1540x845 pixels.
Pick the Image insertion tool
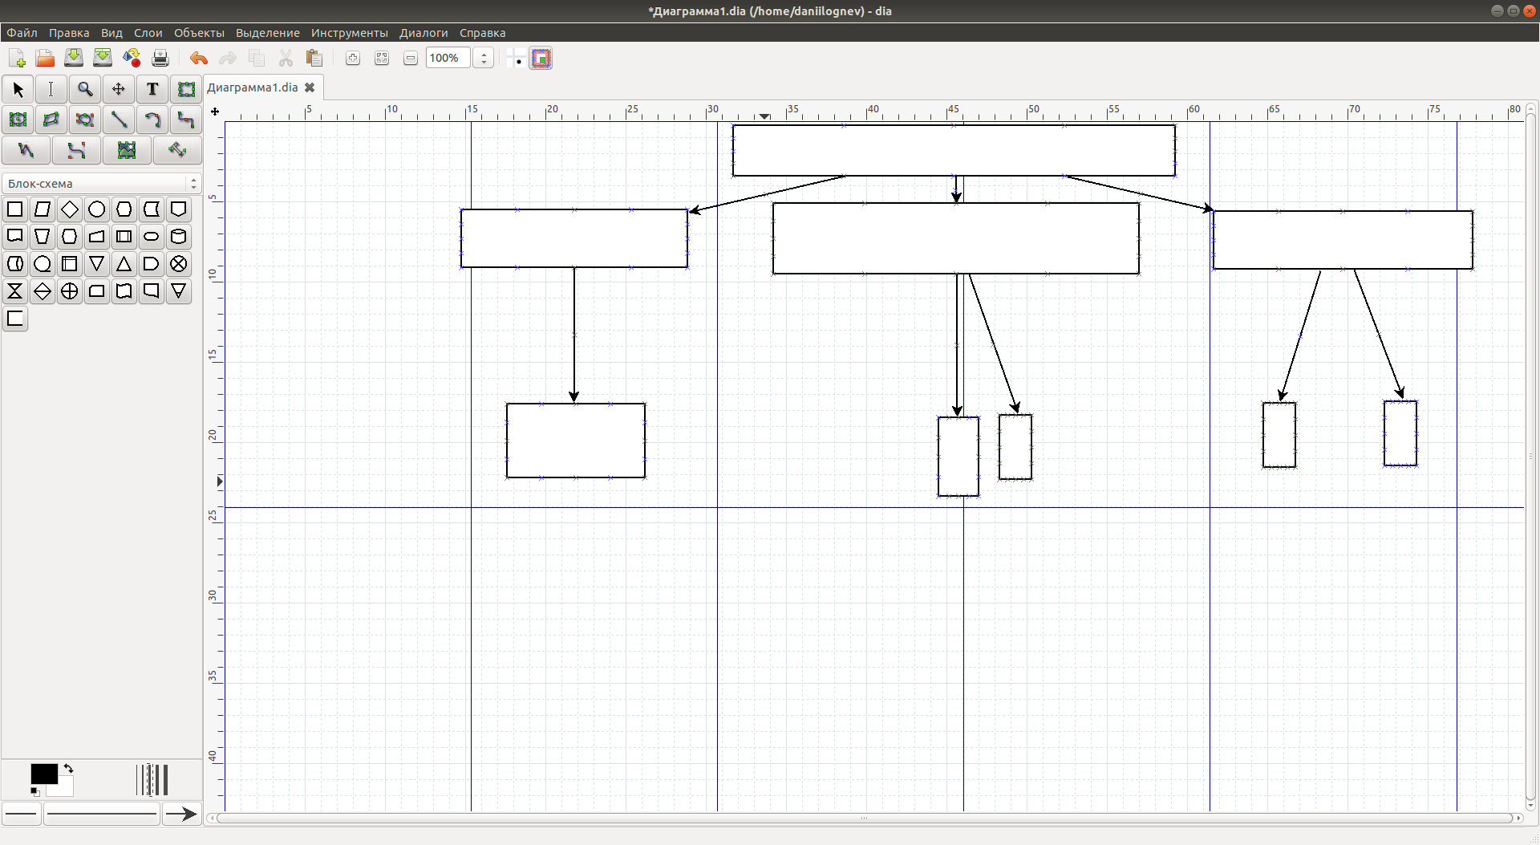[127, 150]
